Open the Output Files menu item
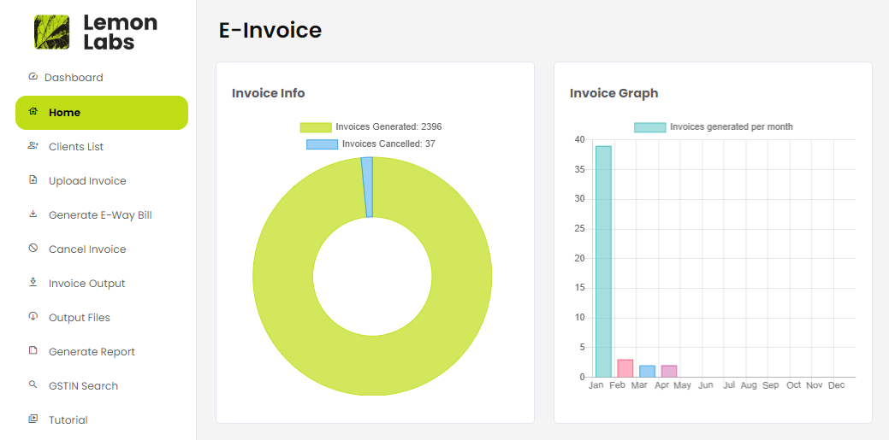 pyautogui.click(x=80, y=318)
